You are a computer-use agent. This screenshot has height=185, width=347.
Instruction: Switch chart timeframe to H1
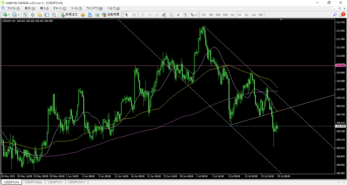[232, 15]
